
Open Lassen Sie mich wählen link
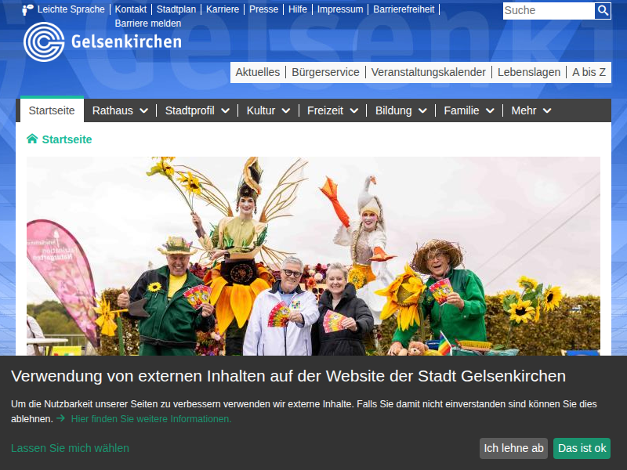pyautogui.click(x=70, y=448)
